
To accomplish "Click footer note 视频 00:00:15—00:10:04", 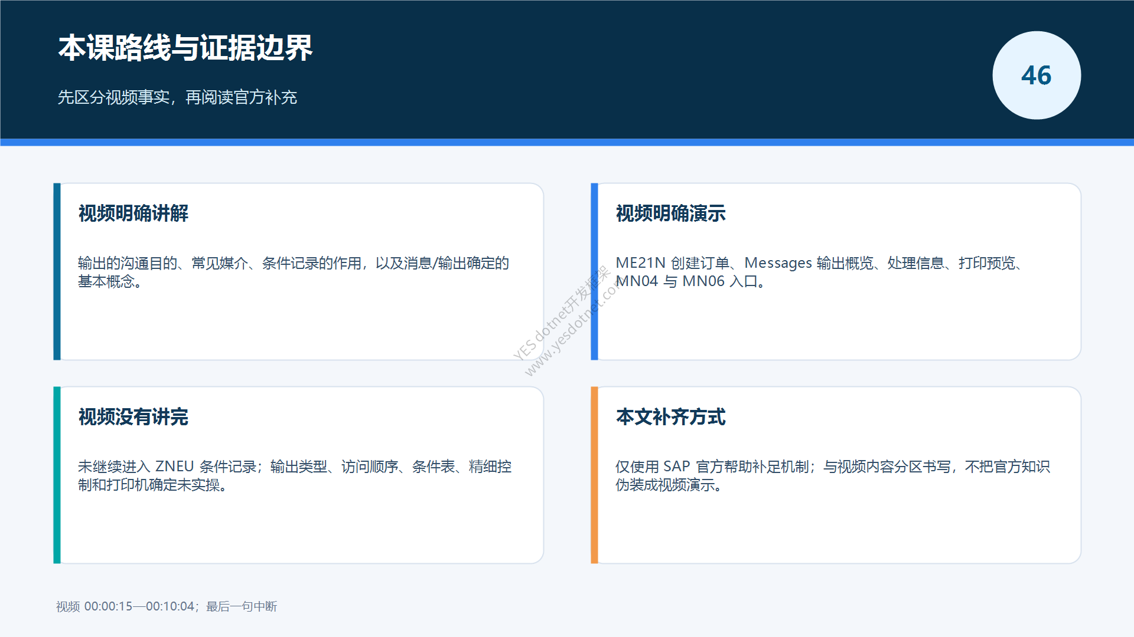I will pyautogui.click(x=167, y=606).
